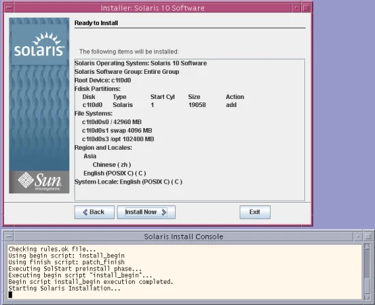This screenshot has height=305, width=375.
Task: Click the Install Now button
Action: [x=146, y=212]
